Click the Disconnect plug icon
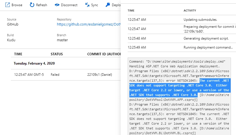 click(x=57, y=5)
